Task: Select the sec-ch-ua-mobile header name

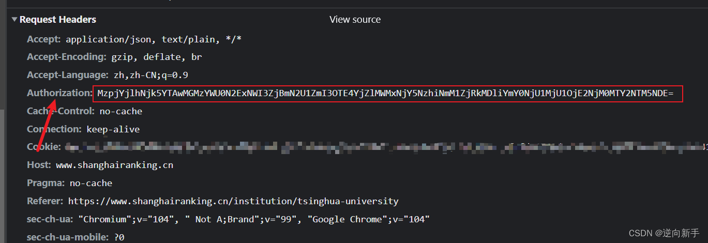Action: coord(68,237)
